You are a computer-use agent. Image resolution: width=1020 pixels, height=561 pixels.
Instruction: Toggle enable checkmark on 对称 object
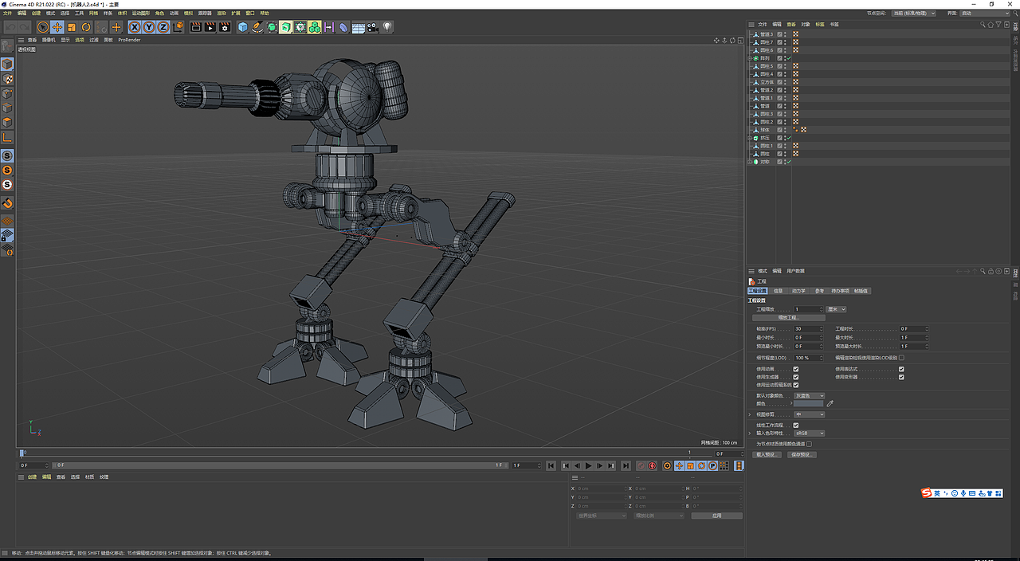pos(788,162)
